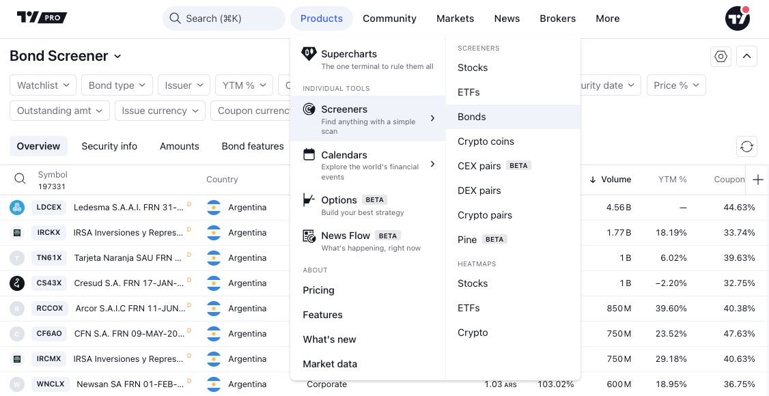This screenshot has width=769, height=396.
Task: Open the YTM % filter dropdown
Action: (244, 85)
